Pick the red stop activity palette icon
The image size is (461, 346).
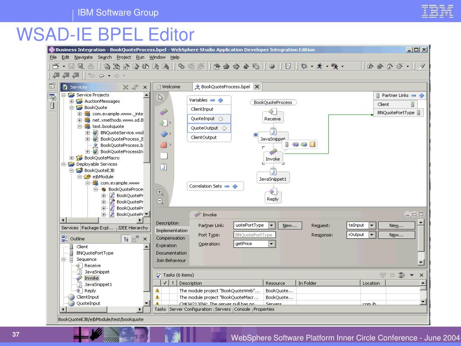pyautogui.click(x=163, y=145)
